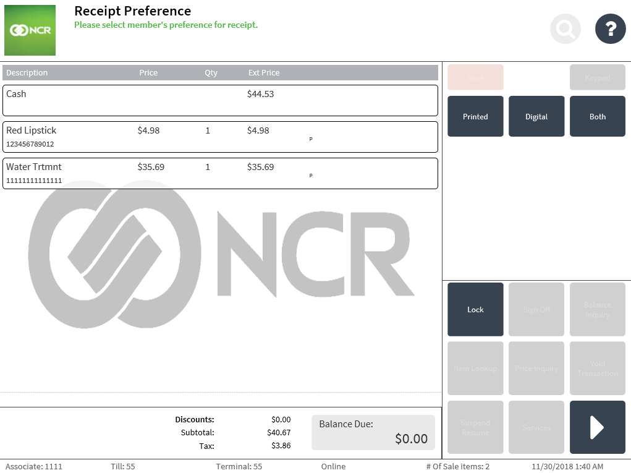
Task: Click Terminal: 55 in status bar
Action: 239,467
